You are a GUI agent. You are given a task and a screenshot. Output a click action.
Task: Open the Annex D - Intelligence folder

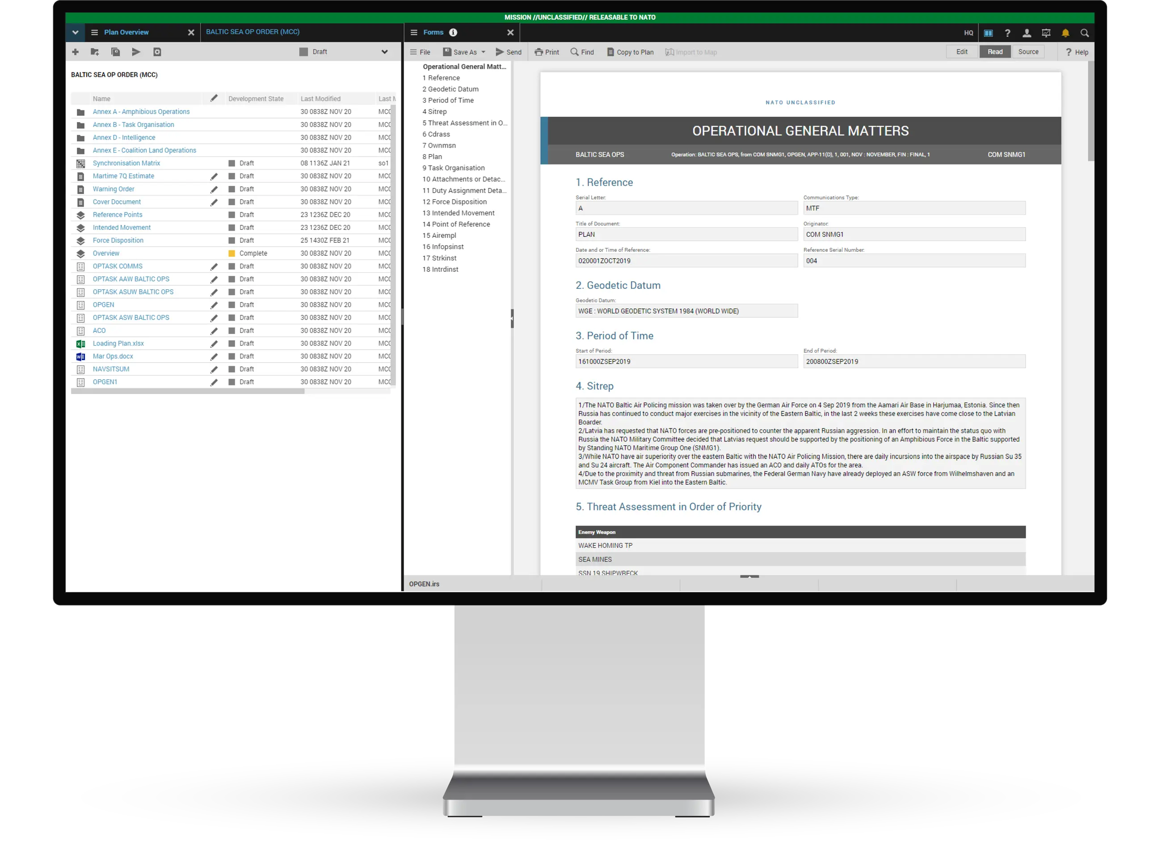coord(123,137)
